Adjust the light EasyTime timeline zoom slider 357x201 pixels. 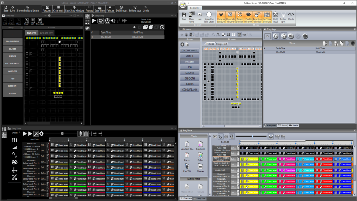click(x=252, y=136)
